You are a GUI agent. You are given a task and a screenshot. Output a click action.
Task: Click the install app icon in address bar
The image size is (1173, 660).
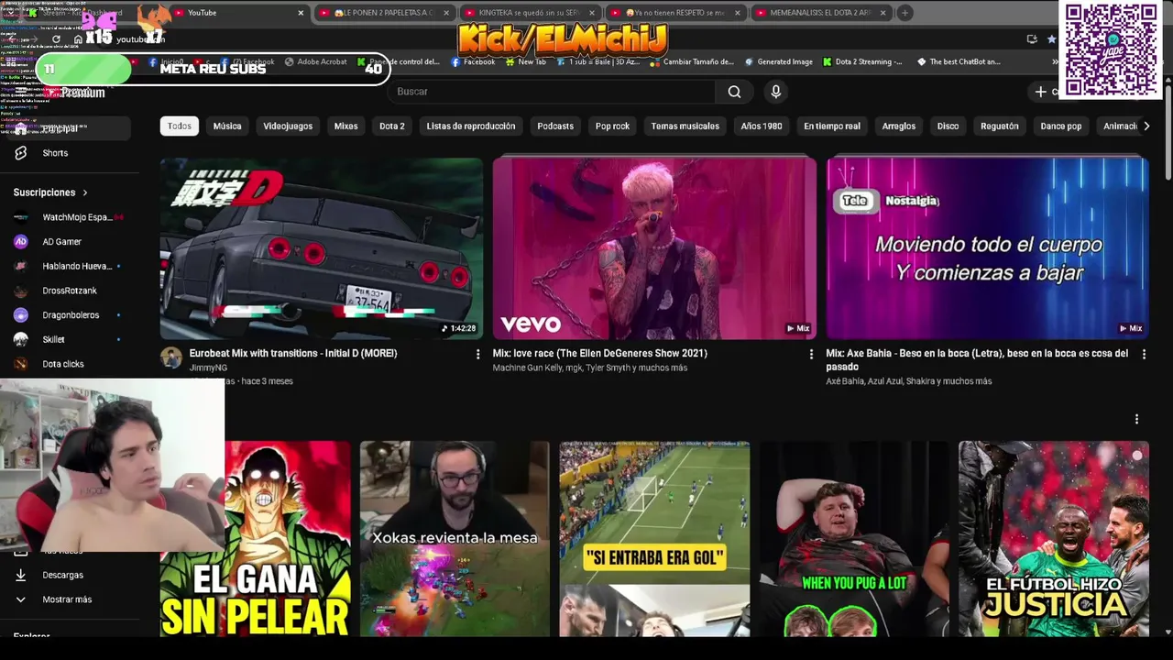click(x=1032, y=39)
